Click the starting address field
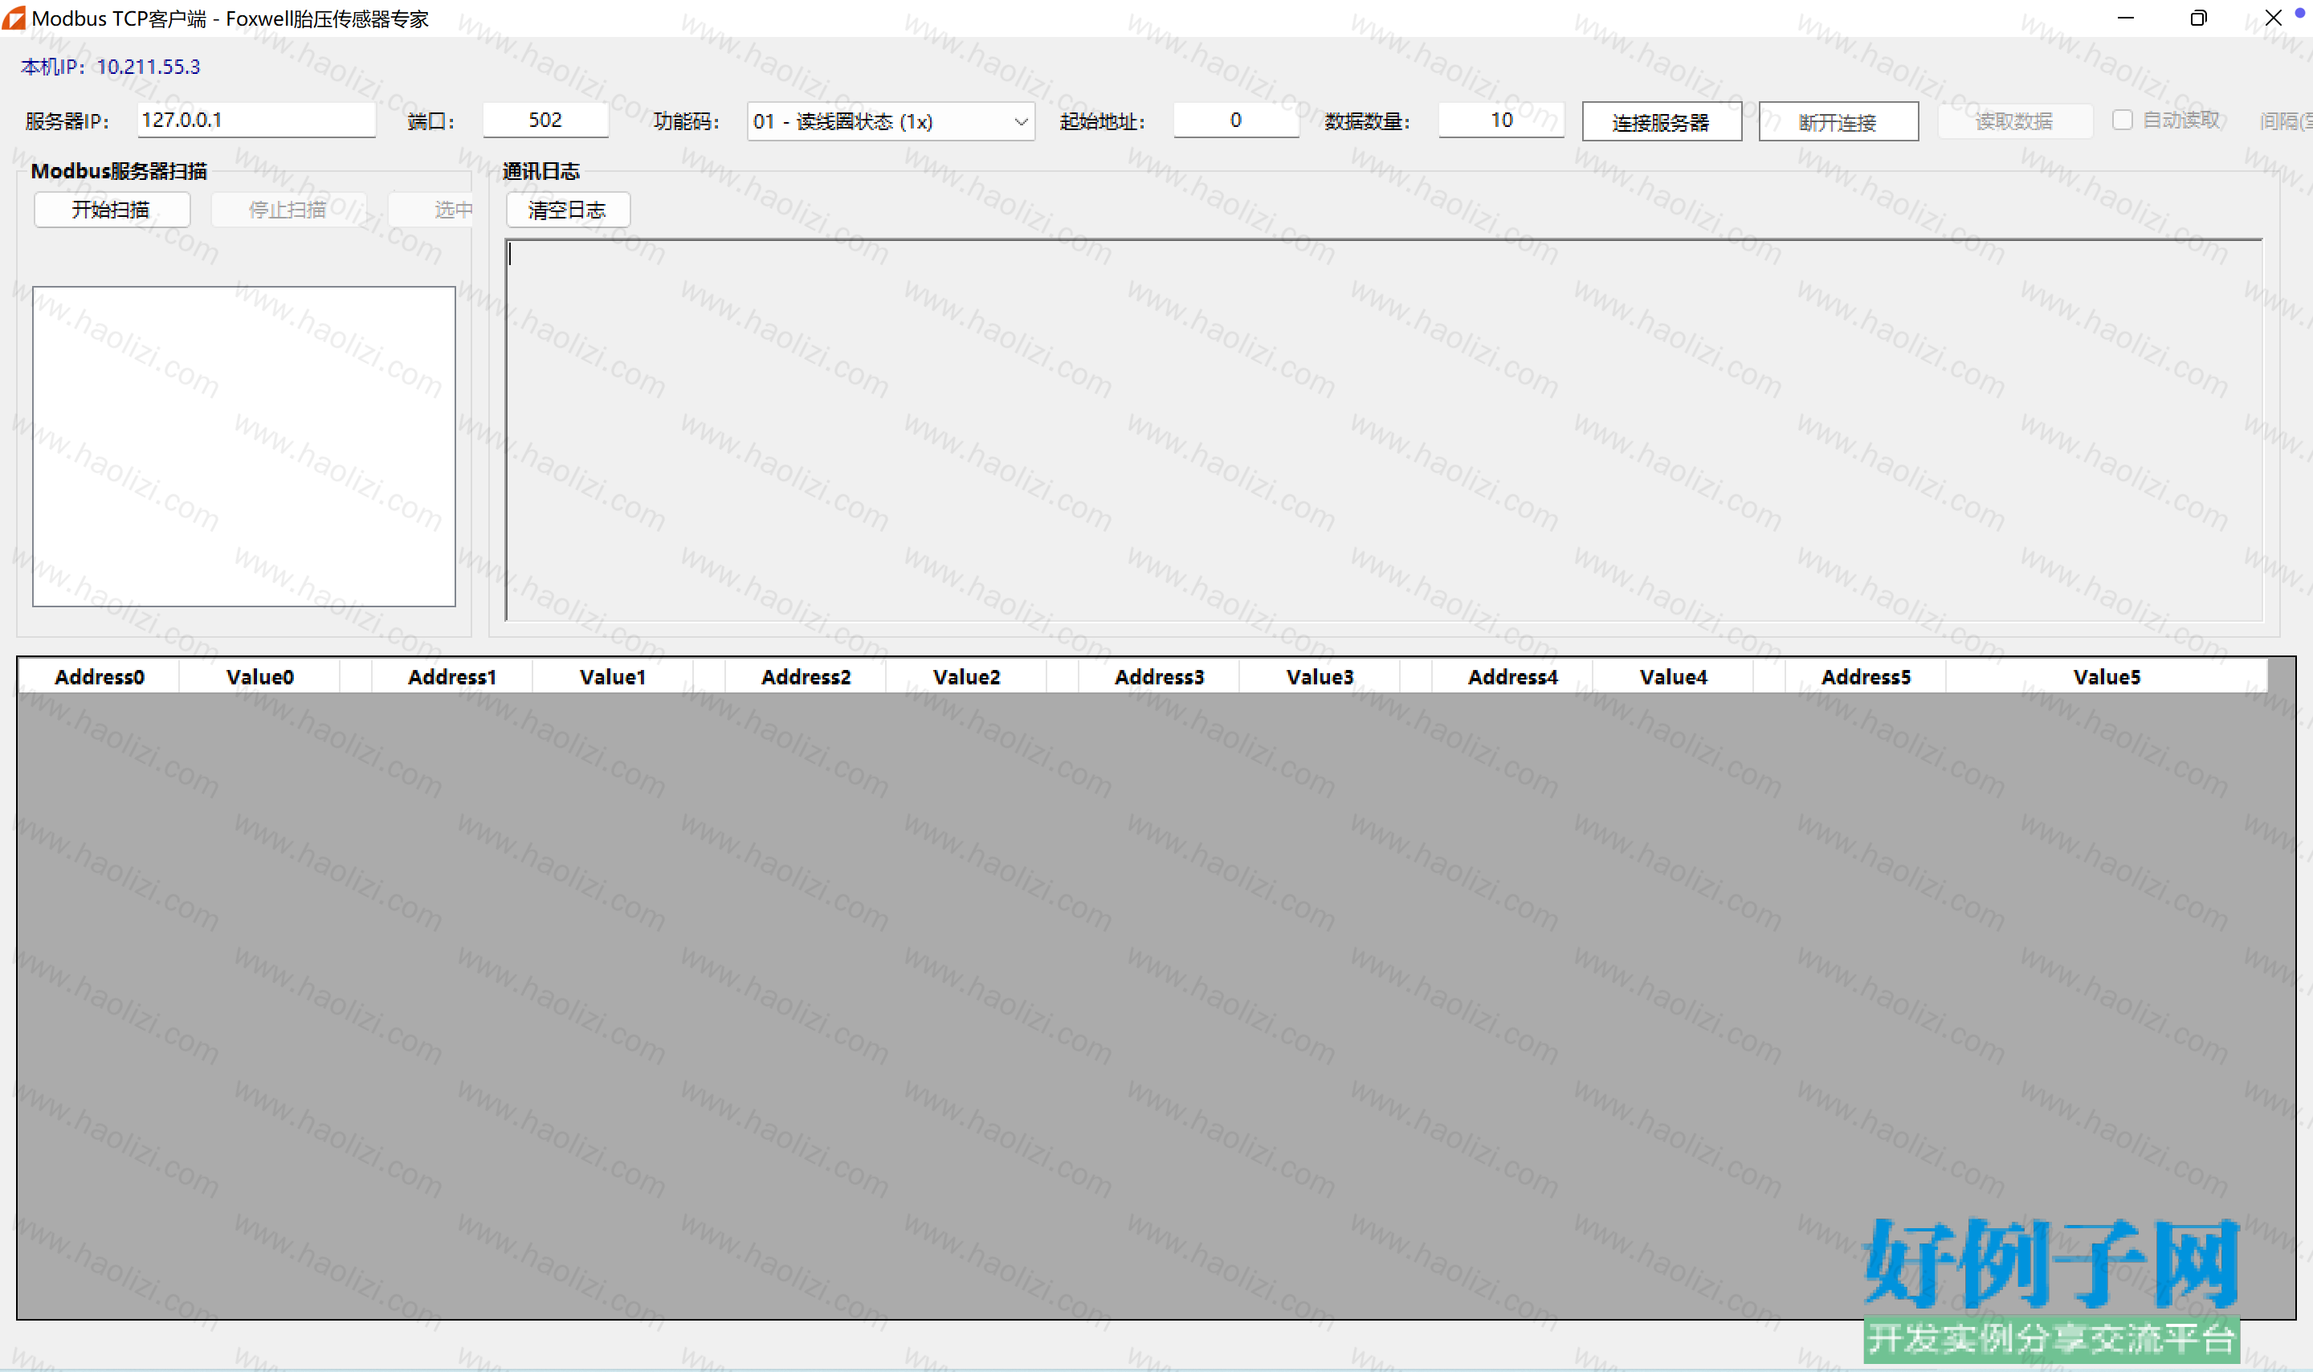2313x1372 pixels. [x=1235, y=120]
